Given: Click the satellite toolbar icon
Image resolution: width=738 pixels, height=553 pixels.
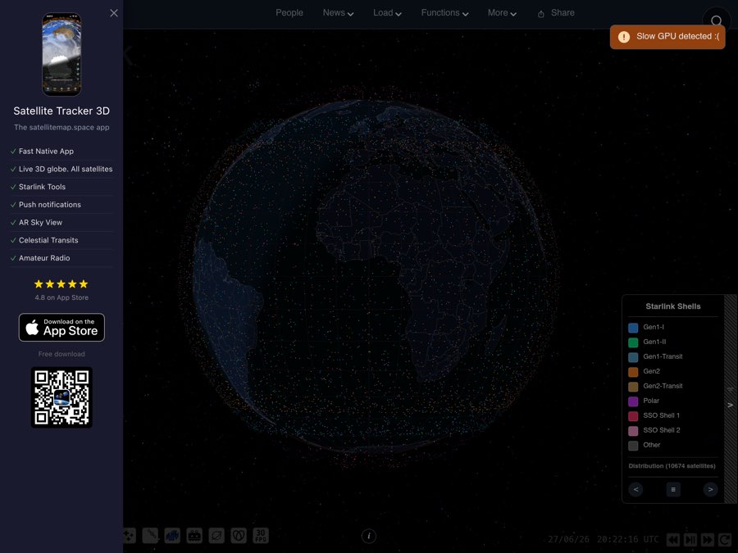Looking at the screenshot, I should click(151, 535).
